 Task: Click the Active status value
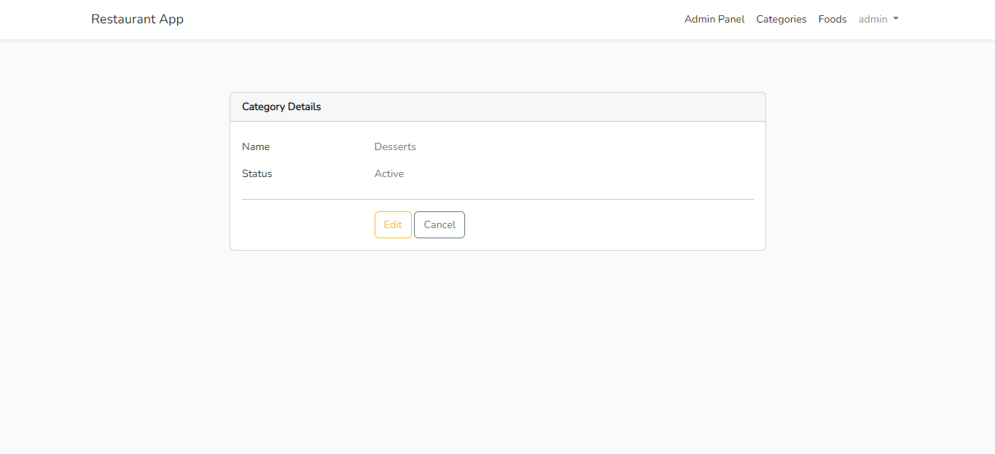(389, 173)
